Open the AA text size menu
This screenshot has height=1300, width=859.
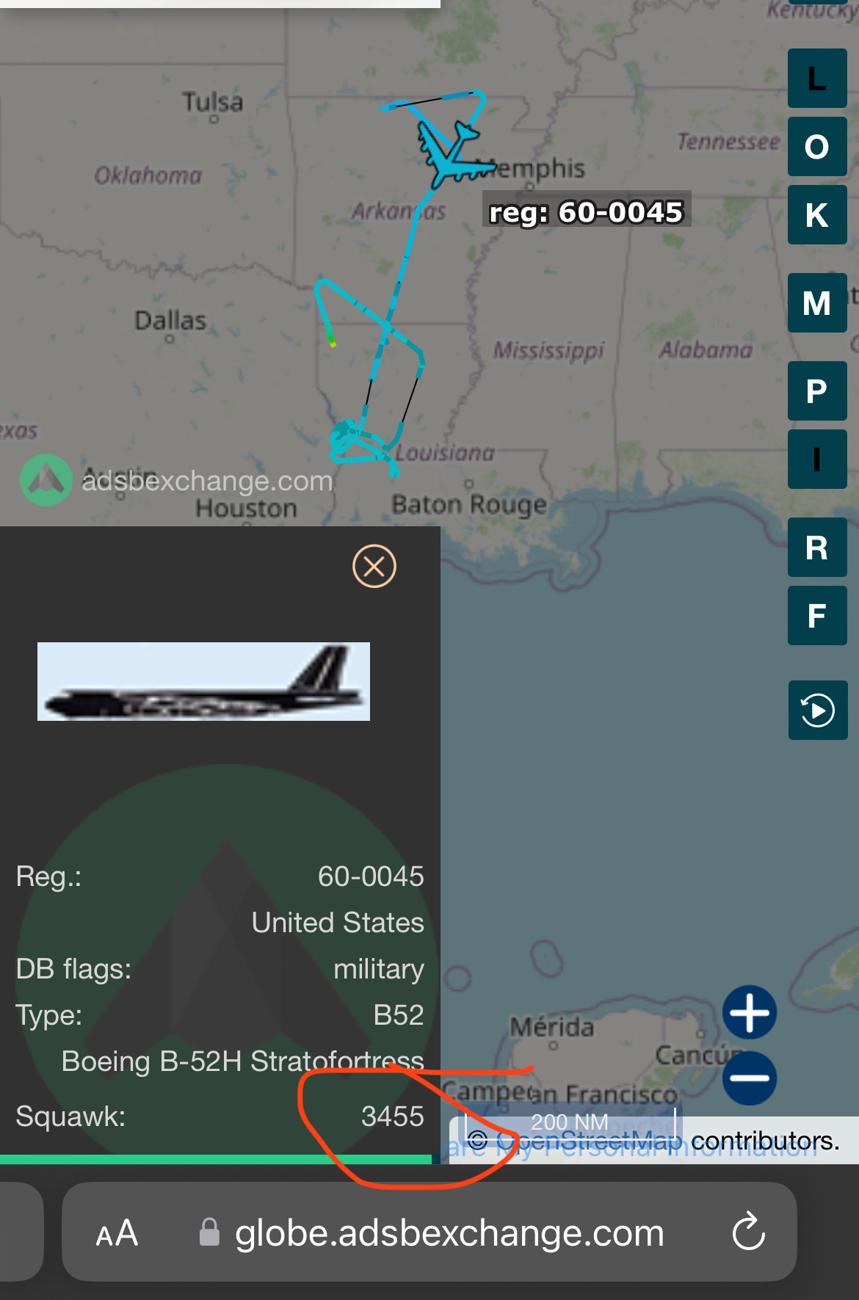click(x=117, y=1233)
